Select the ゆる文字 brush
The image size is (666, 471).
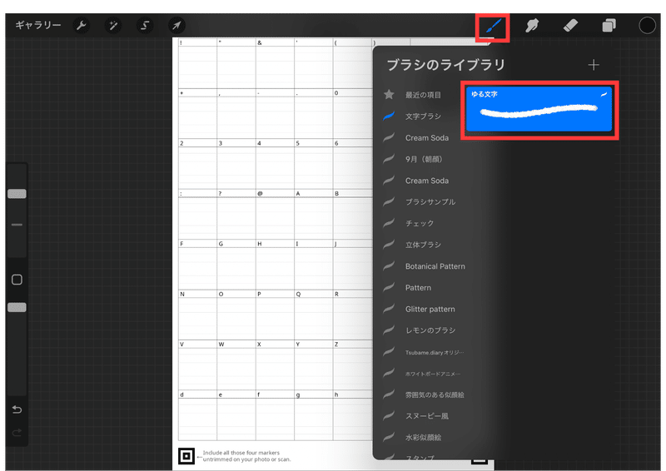coord(539,109)
